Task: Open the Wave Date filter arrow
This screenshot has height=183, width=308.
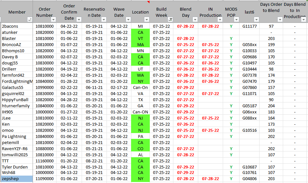Action: click(128, 20)
